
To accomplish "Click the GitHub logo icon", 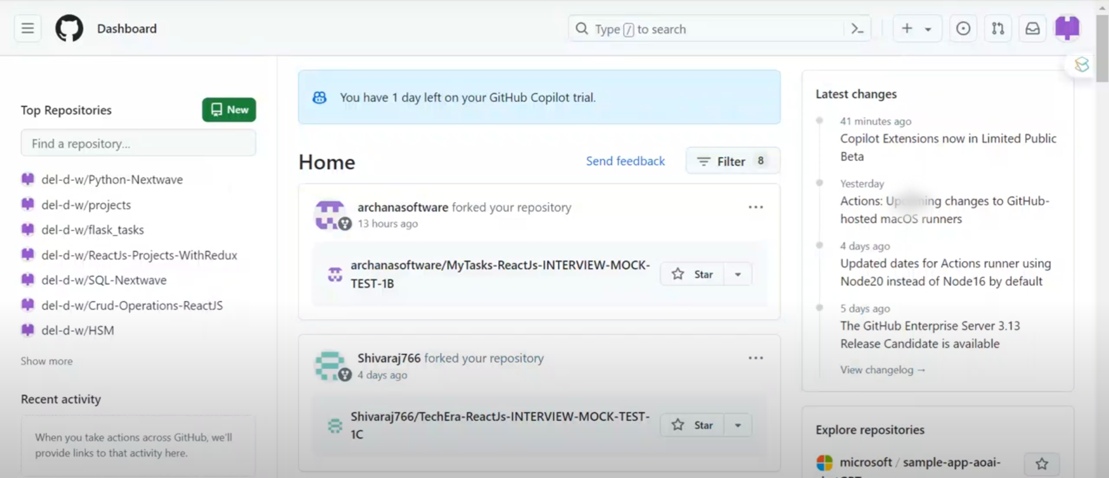I will (69, 28).
